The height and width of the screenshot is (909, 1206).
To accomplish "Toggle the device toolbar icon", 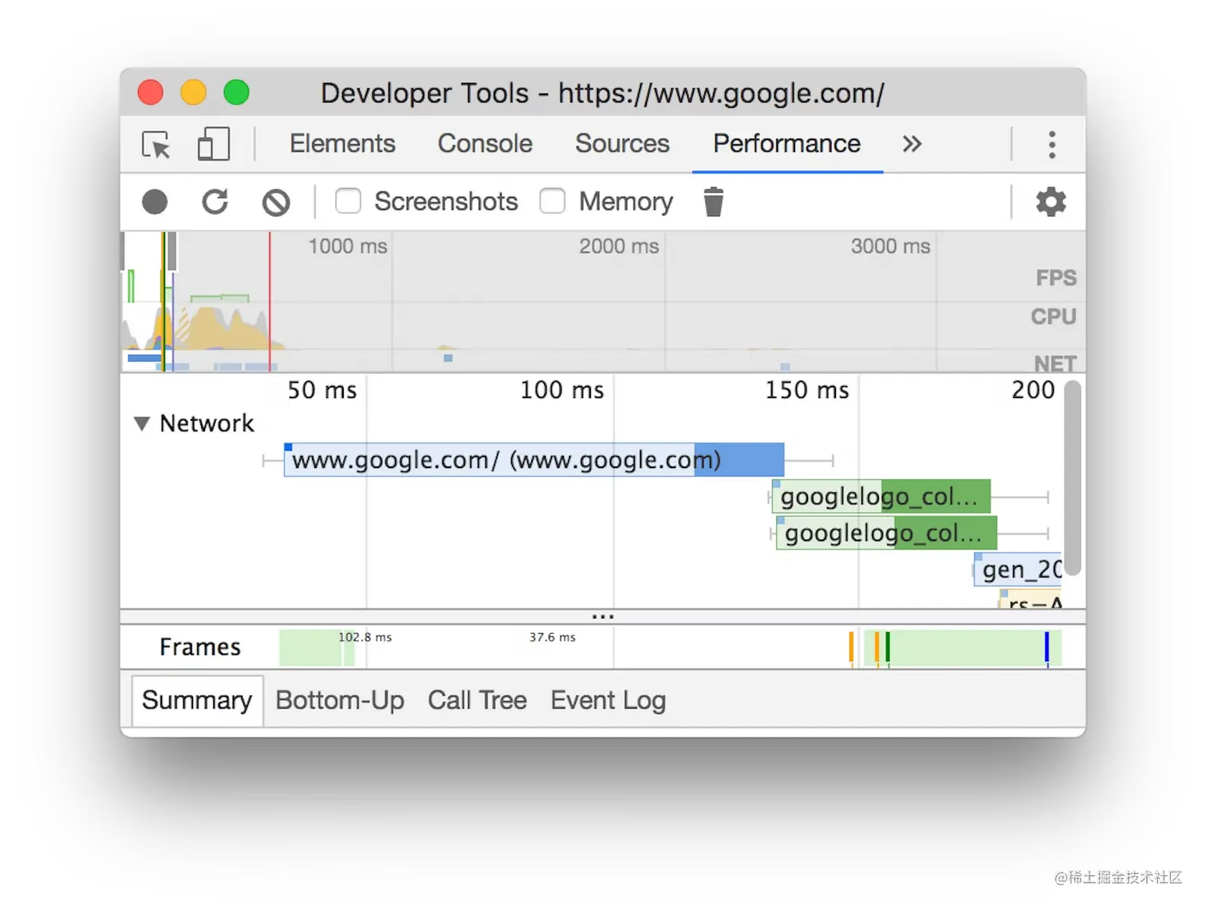I will click(x=213, y=144).
